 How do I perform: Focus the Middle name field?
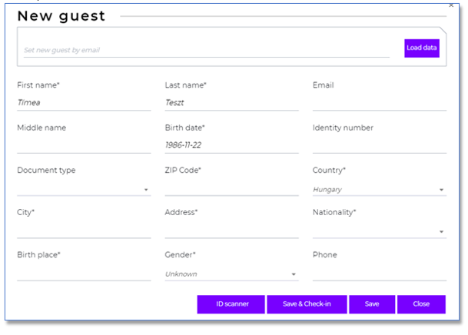point(83,144)
